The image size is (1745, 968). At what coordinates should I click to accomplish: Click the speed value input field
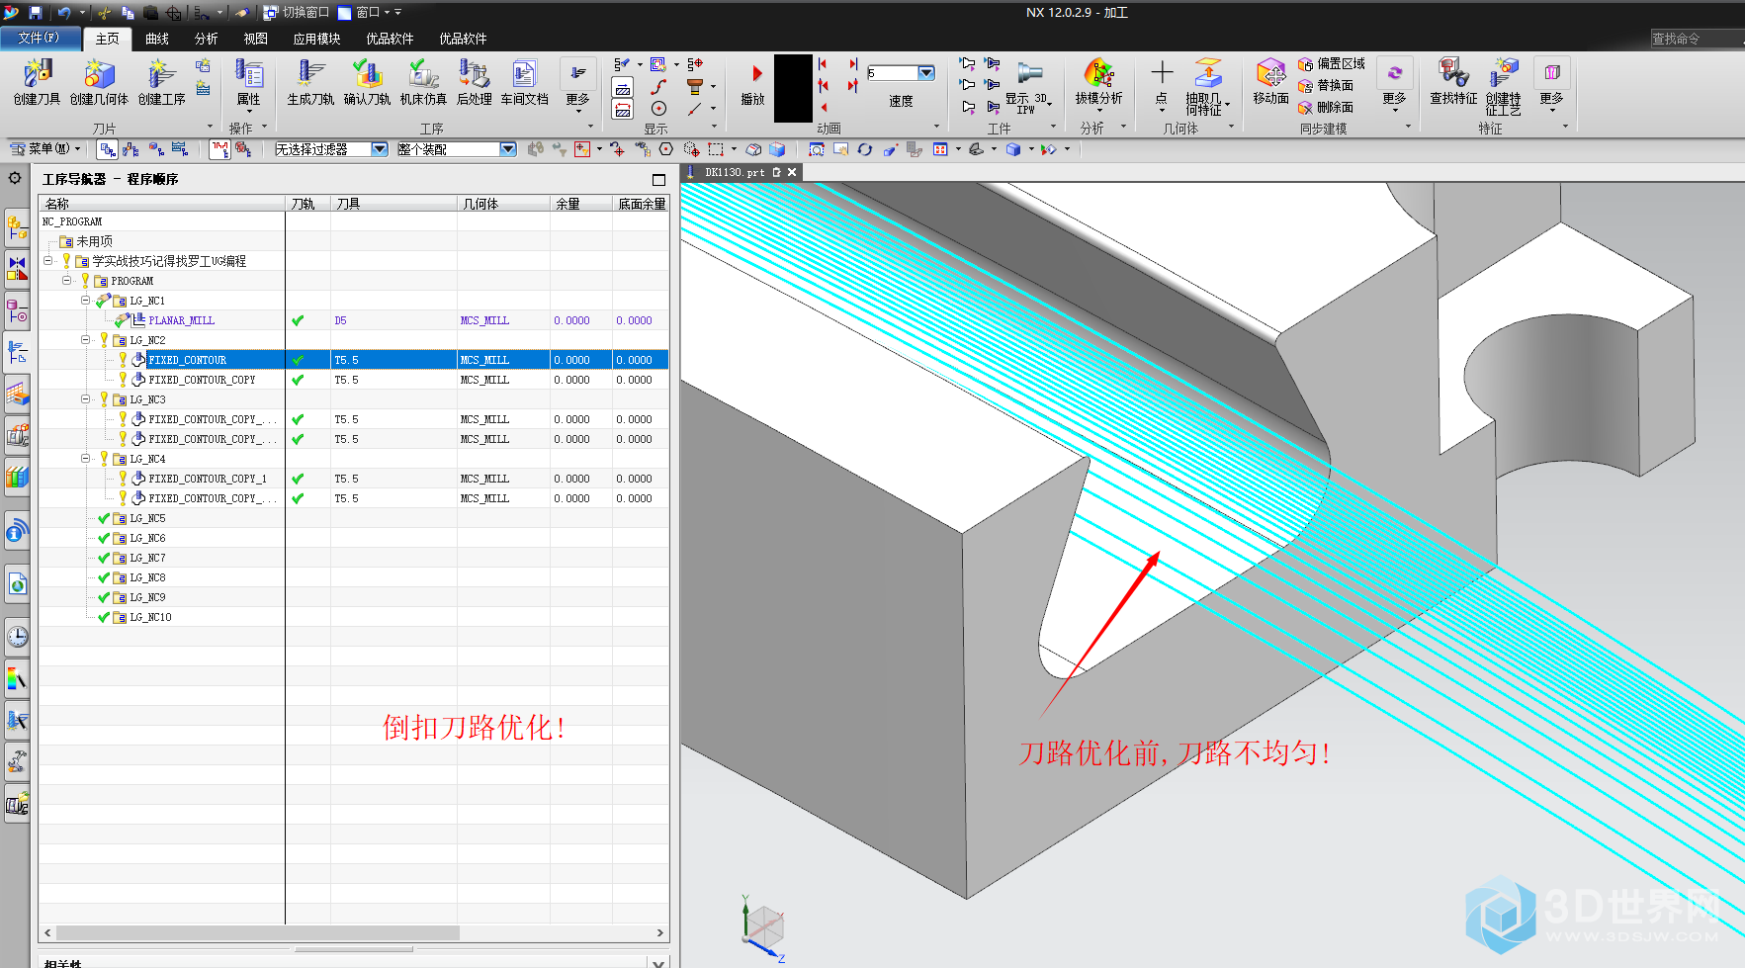[892, 72]
